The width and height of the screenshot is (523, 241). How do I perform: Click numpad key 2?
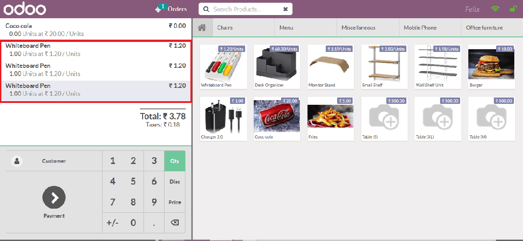coord(133,161)
